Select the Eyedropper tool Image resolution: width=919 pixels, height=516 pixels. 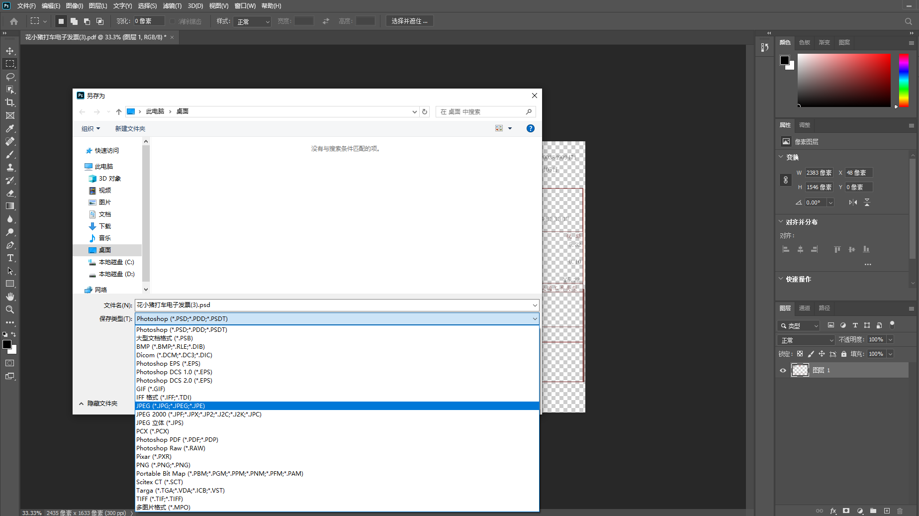10,128
